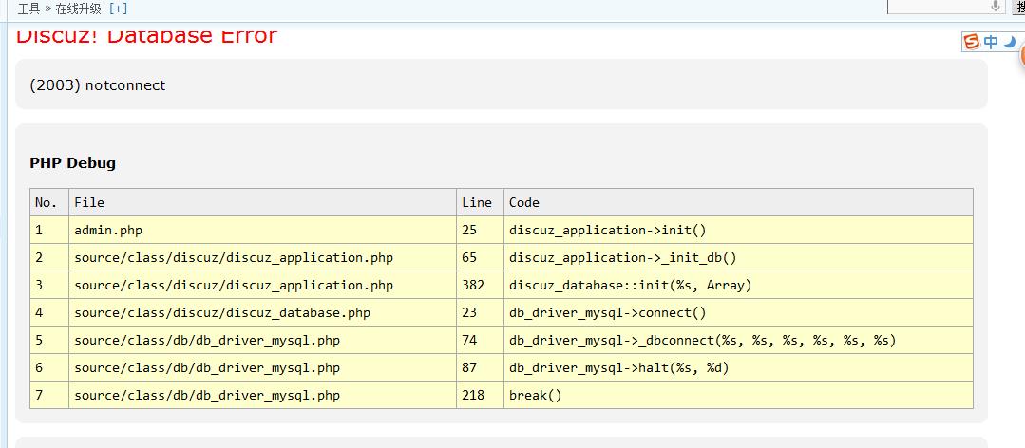This screenshot has width=1025, height=448.
Task: Click line number 74 cell
Action: [480, 340]
